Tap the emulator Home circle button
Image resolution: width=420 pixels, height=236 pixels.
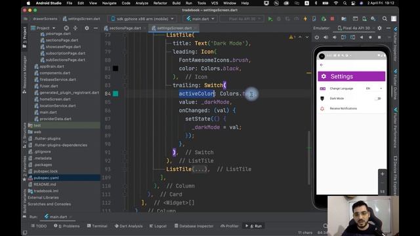point(370,37)
